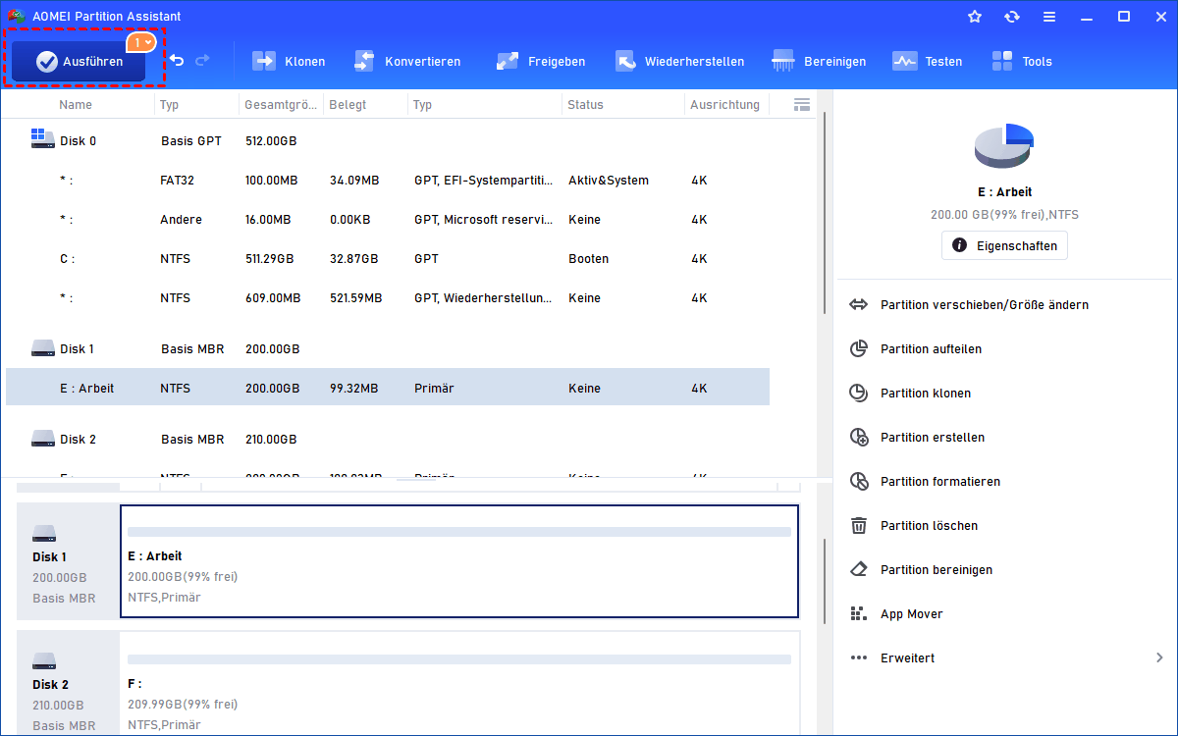Screen dimensions: 1178x736
Task: Click the resize arrows icon
Action: (859, 304)
